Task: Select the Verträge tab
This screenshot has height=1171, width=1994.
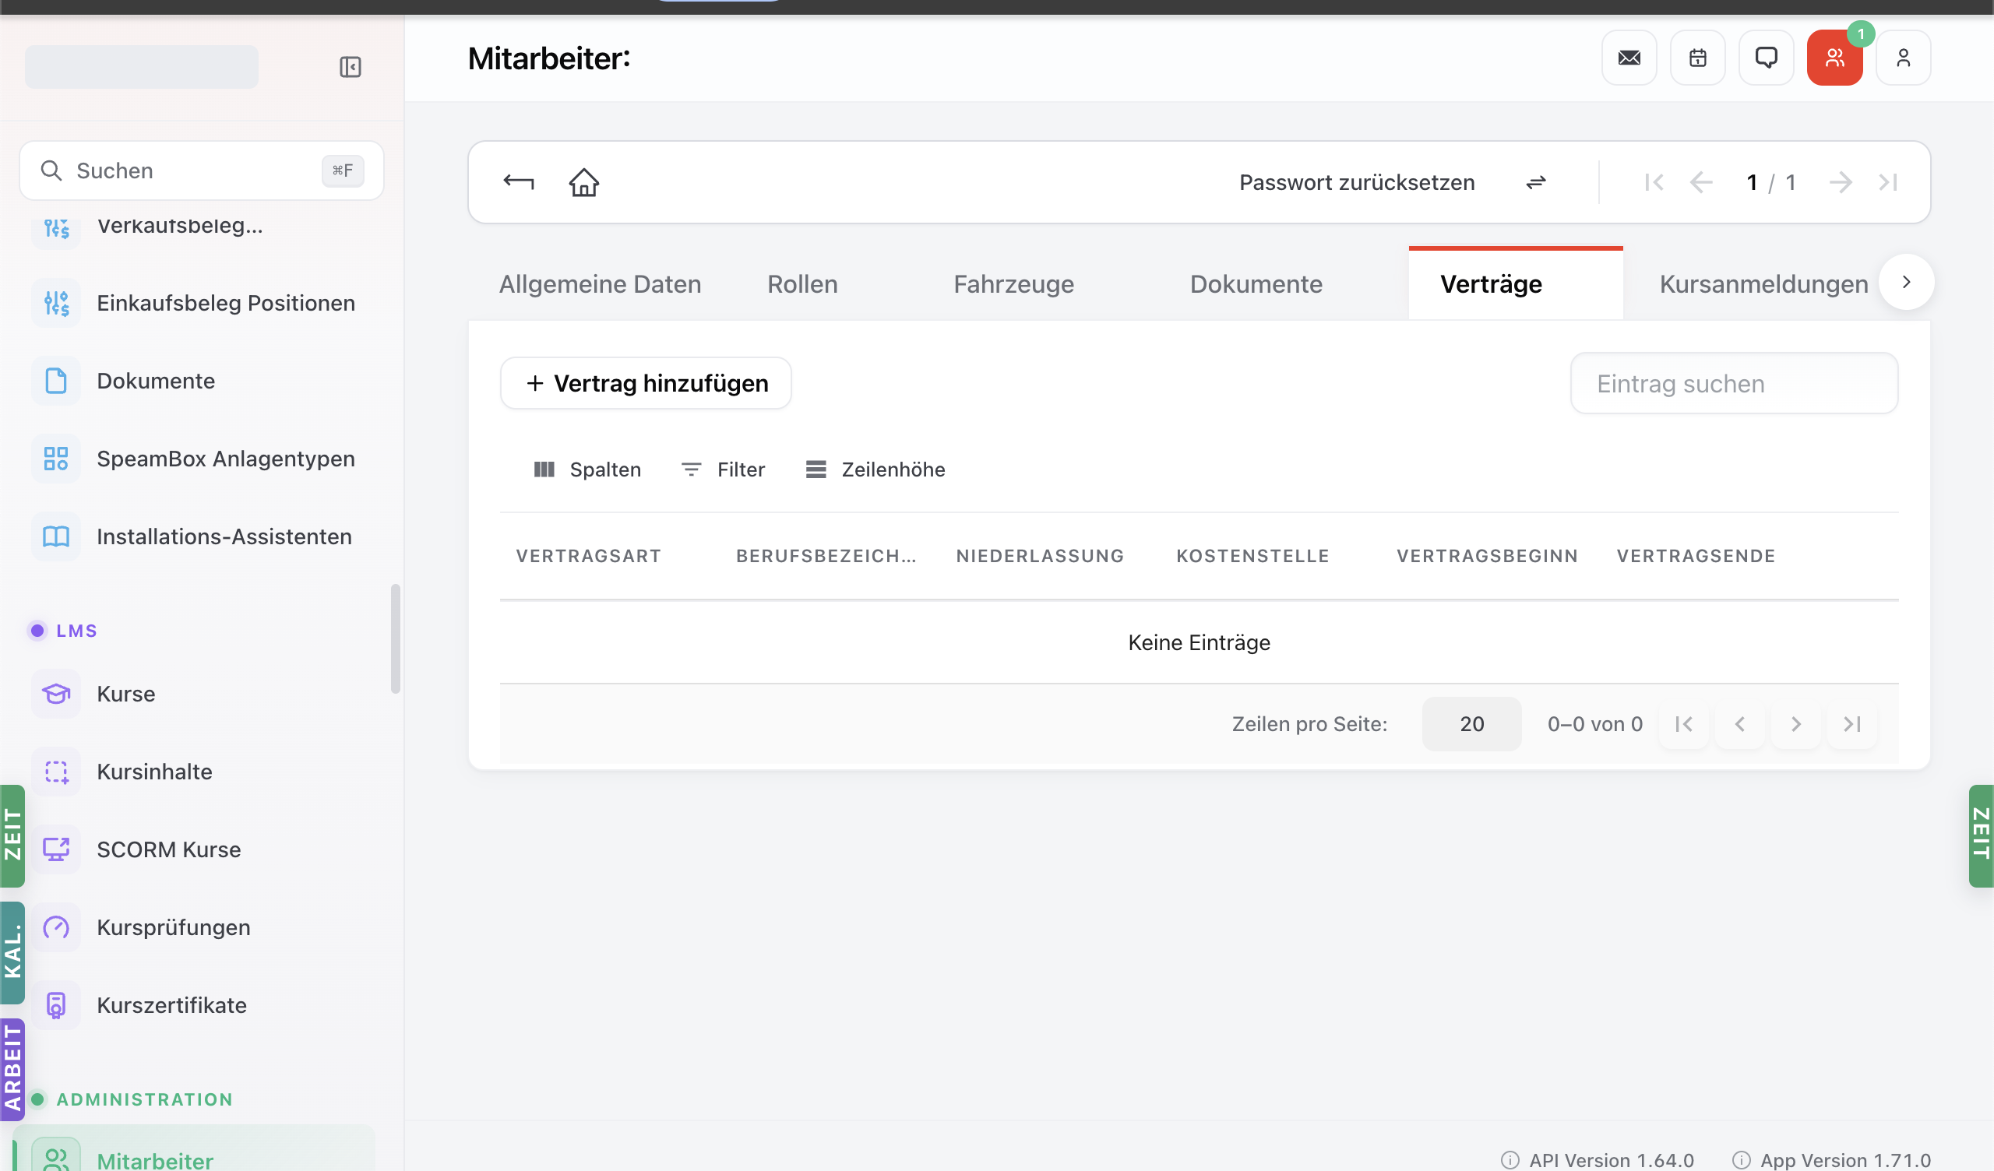Action: coord(1515,284)
